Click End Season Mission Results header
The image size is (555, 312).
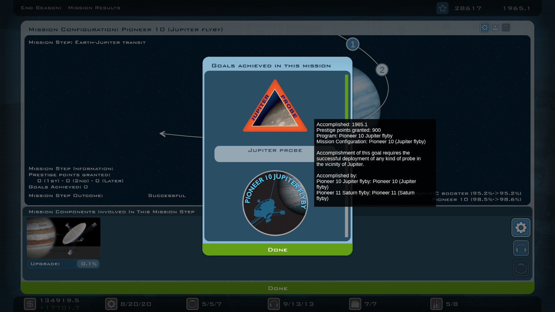[71, 8]
